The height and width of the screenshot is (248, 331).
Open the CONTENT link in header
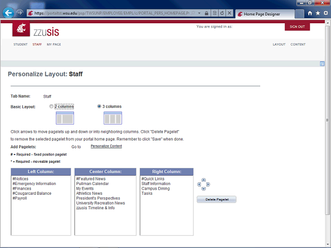pyautogui.click(x=298, y=44)
